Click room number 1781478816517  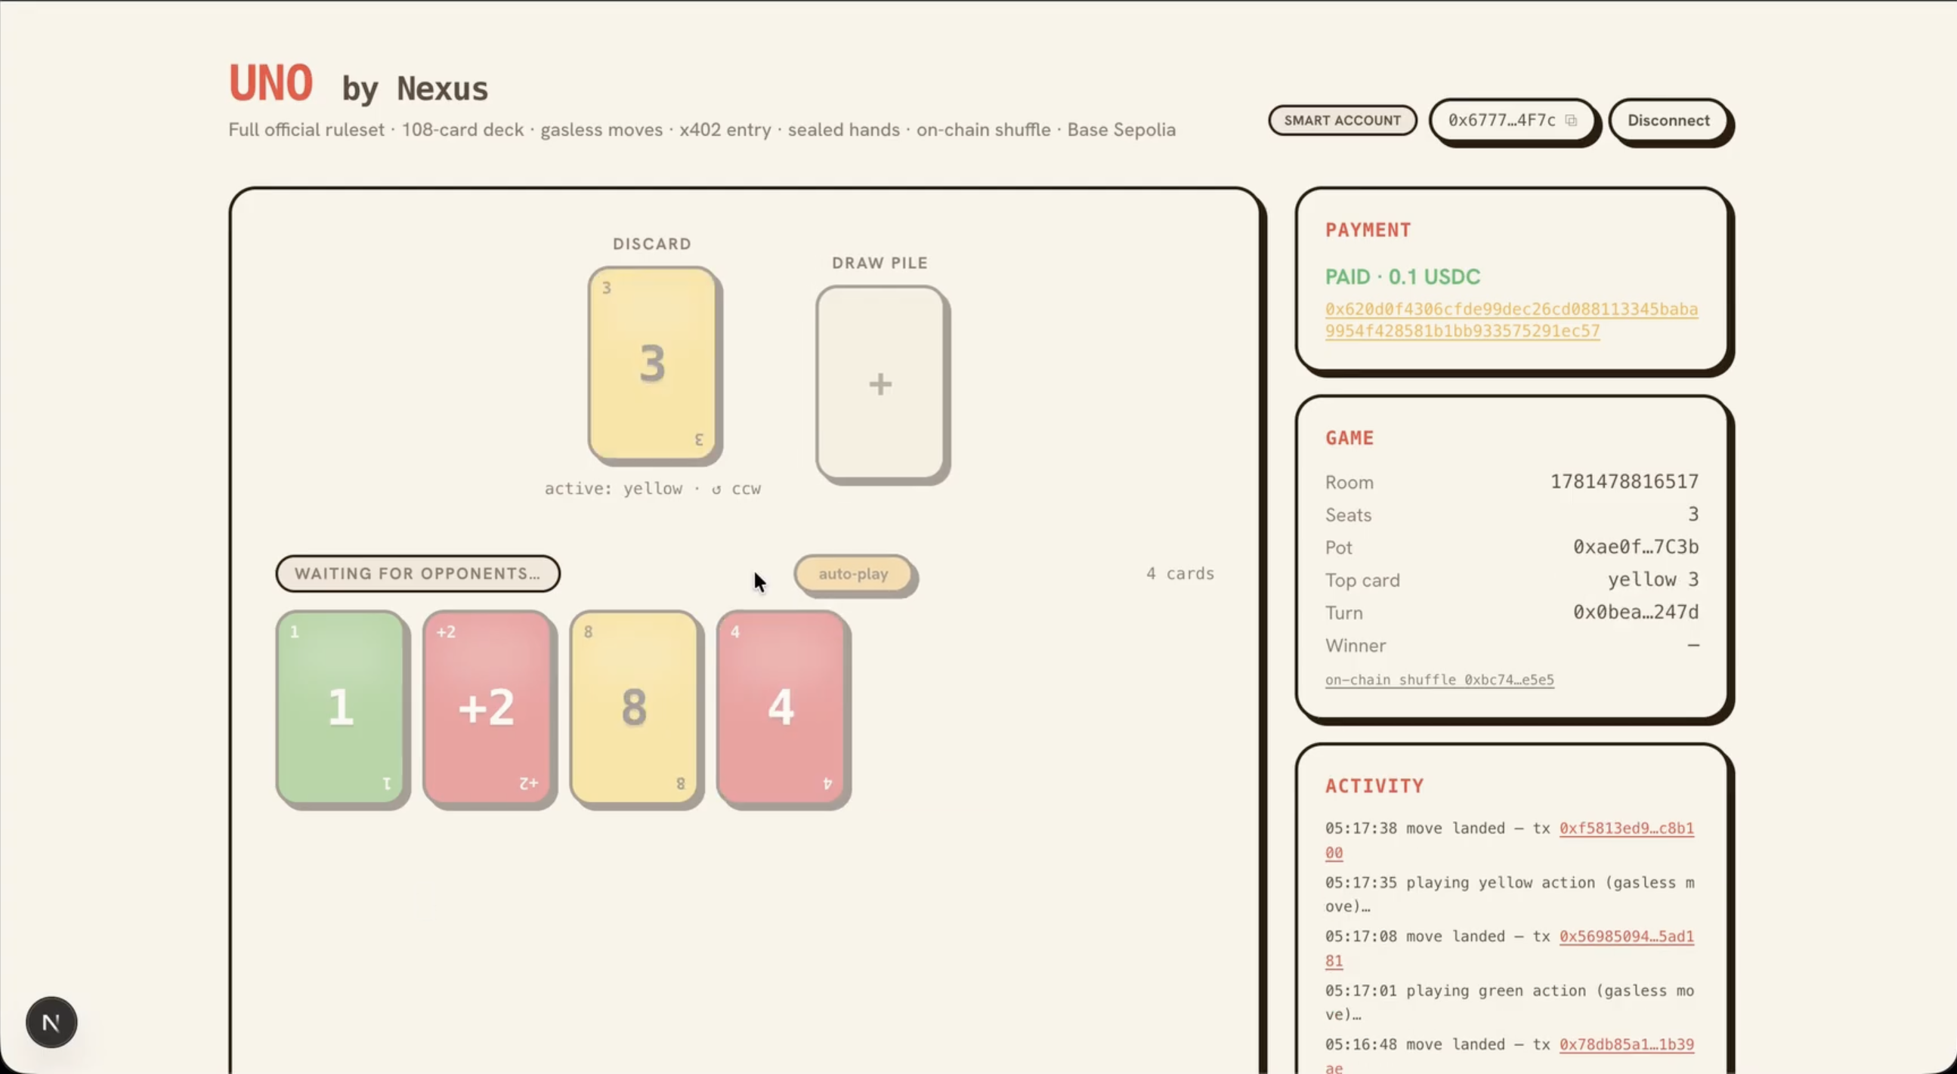pyautogui.click(x=1625, y=482)
